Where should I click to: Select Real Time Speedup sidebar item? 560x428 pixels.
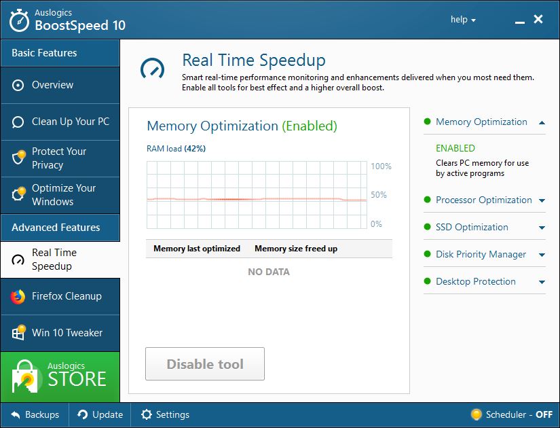point(60,260)
